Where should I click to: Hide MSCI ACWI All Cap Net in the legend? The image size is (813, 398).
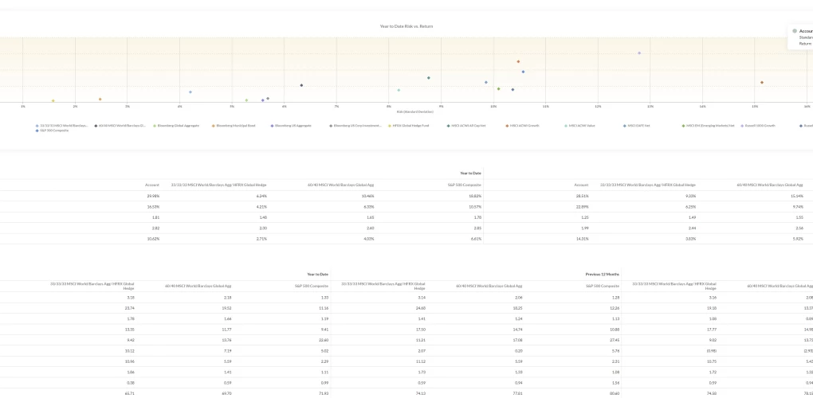[x=466, y=126]
